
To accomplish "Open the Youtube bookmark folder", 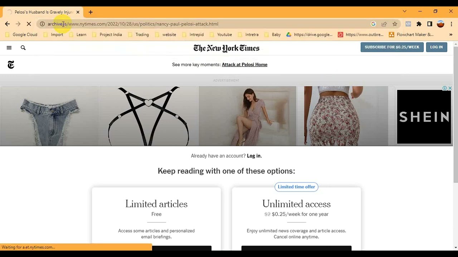I will coord(221,35).
